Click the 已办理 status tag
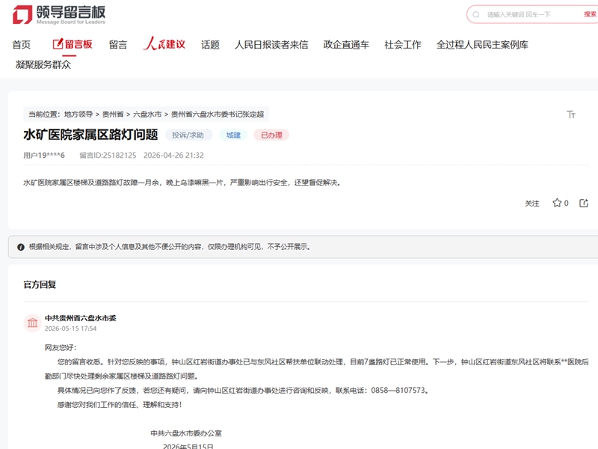598x449 pixels. pyautogui.click(x=271, y=135)
